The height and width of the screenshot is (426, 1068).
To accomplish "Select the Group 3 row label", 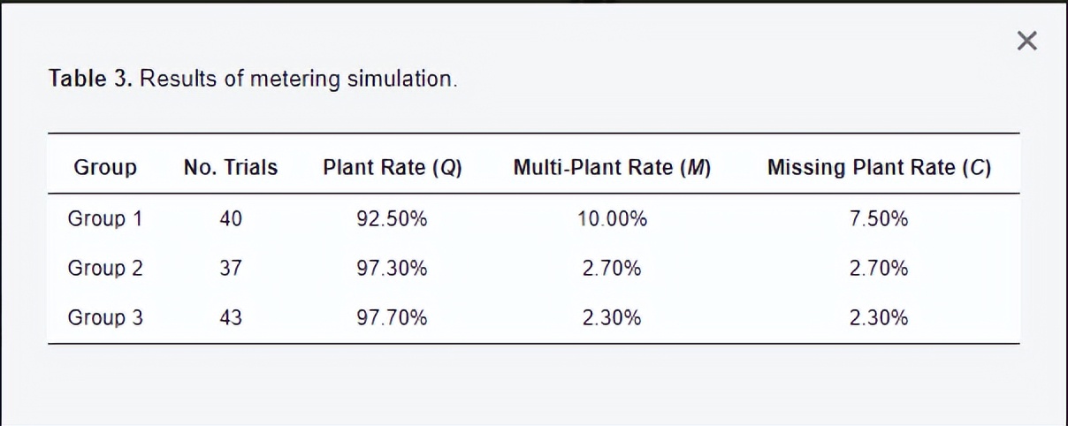I will pos(105,318).
